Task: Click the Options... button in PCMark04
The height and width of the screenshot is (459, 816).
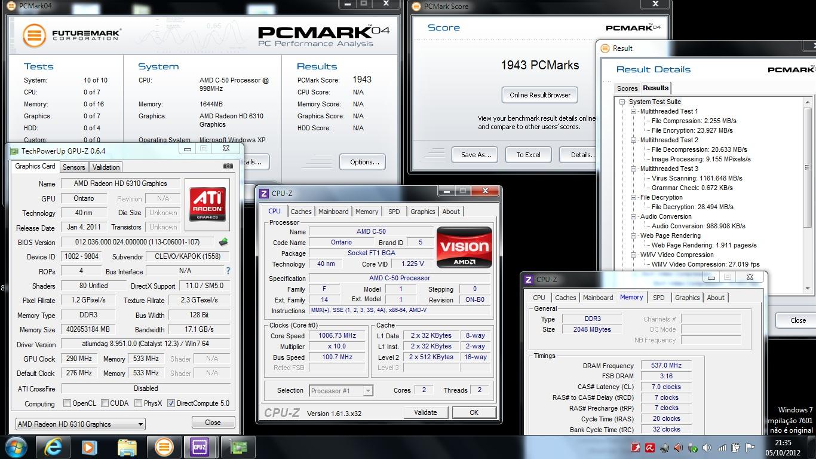Action: pos(363,162)
